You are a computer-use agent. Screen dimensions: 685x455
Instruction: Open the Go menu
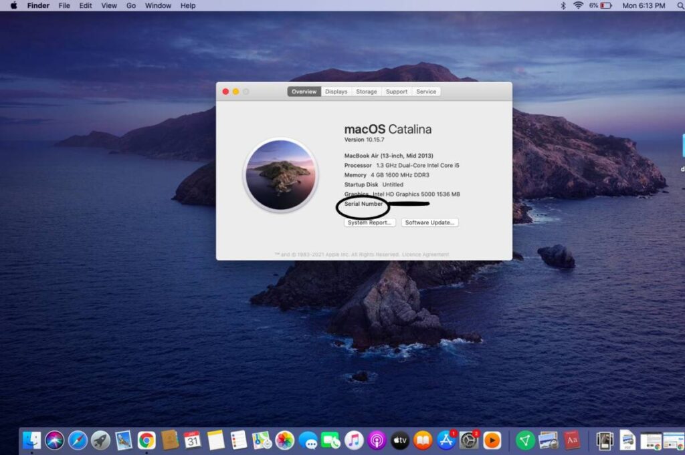131,5
